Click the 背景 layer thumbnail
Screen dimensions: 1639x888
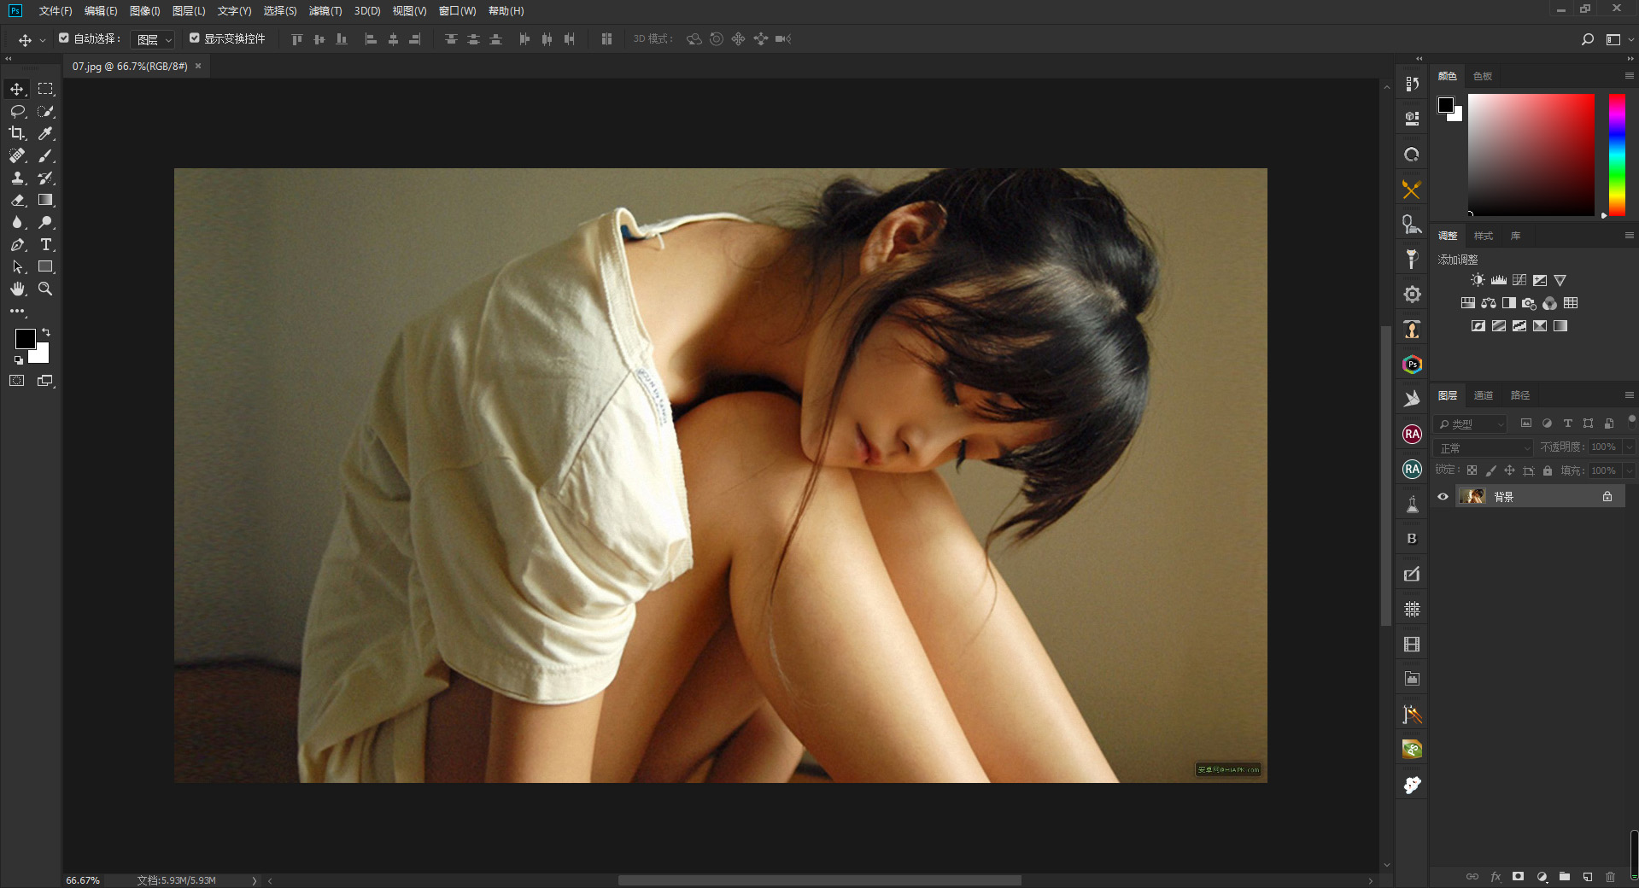(x=1472, y=497)
